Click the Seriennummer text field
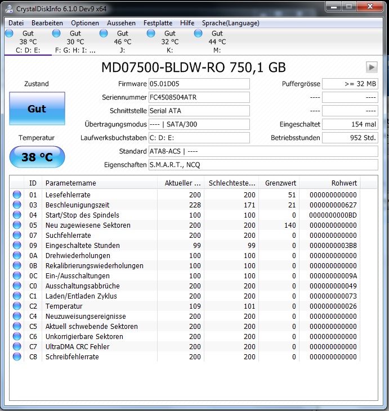The width and height of the screenshot is (389, 411). pos(199,97)
